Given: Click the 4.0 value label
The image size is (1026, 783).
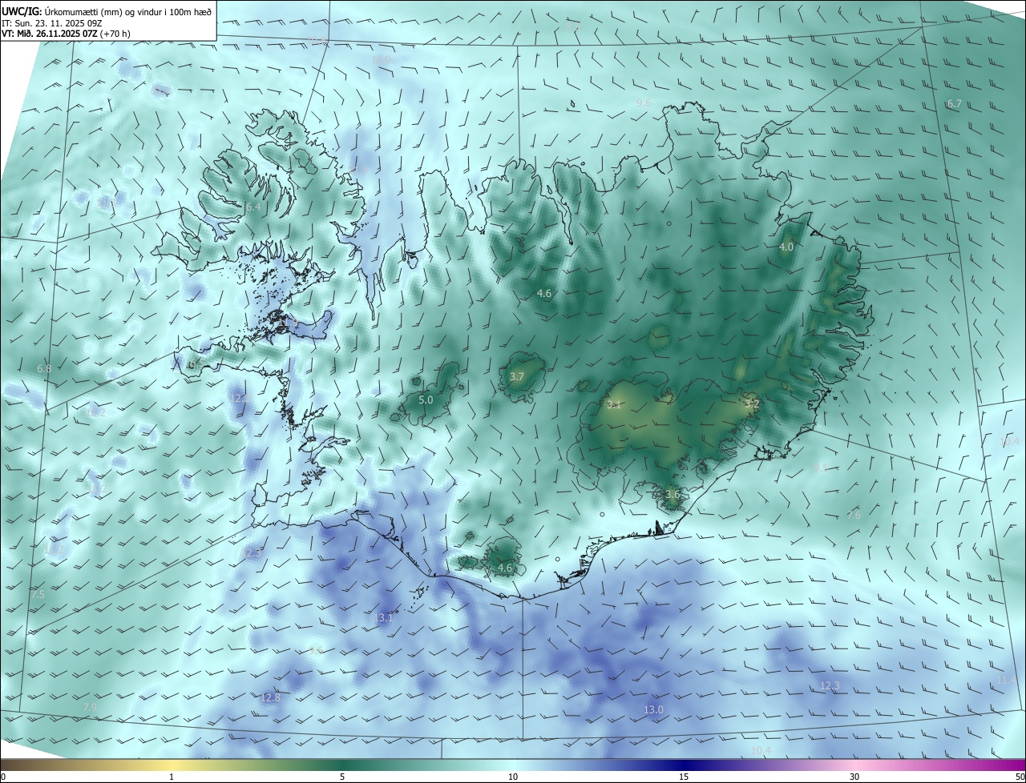Looking at the screenshot, I should pos(786,247).
